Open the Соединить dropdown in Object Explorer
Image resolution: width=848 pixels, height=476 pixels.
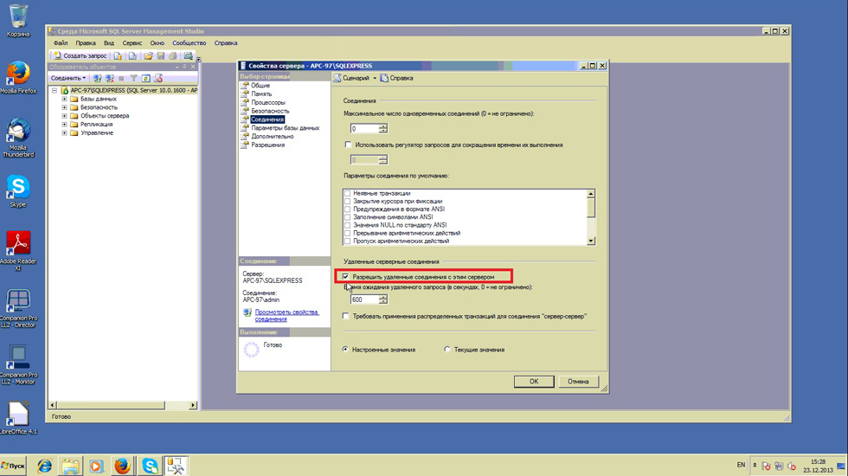pos(68,78)
